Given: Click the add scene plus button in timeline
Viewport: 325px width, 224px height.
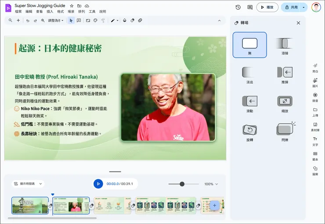Looking at the screenshot, I should [x=214, y=206].
